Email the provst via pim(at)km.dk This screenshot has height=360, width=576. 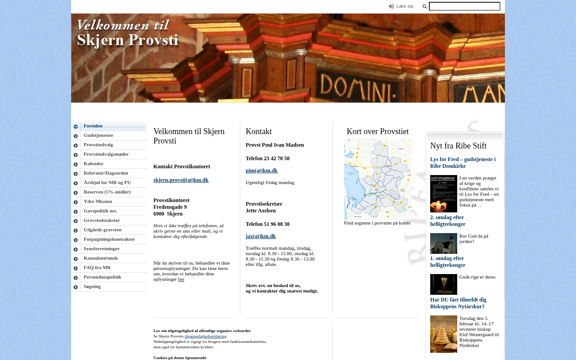click(x=261, y=171)
